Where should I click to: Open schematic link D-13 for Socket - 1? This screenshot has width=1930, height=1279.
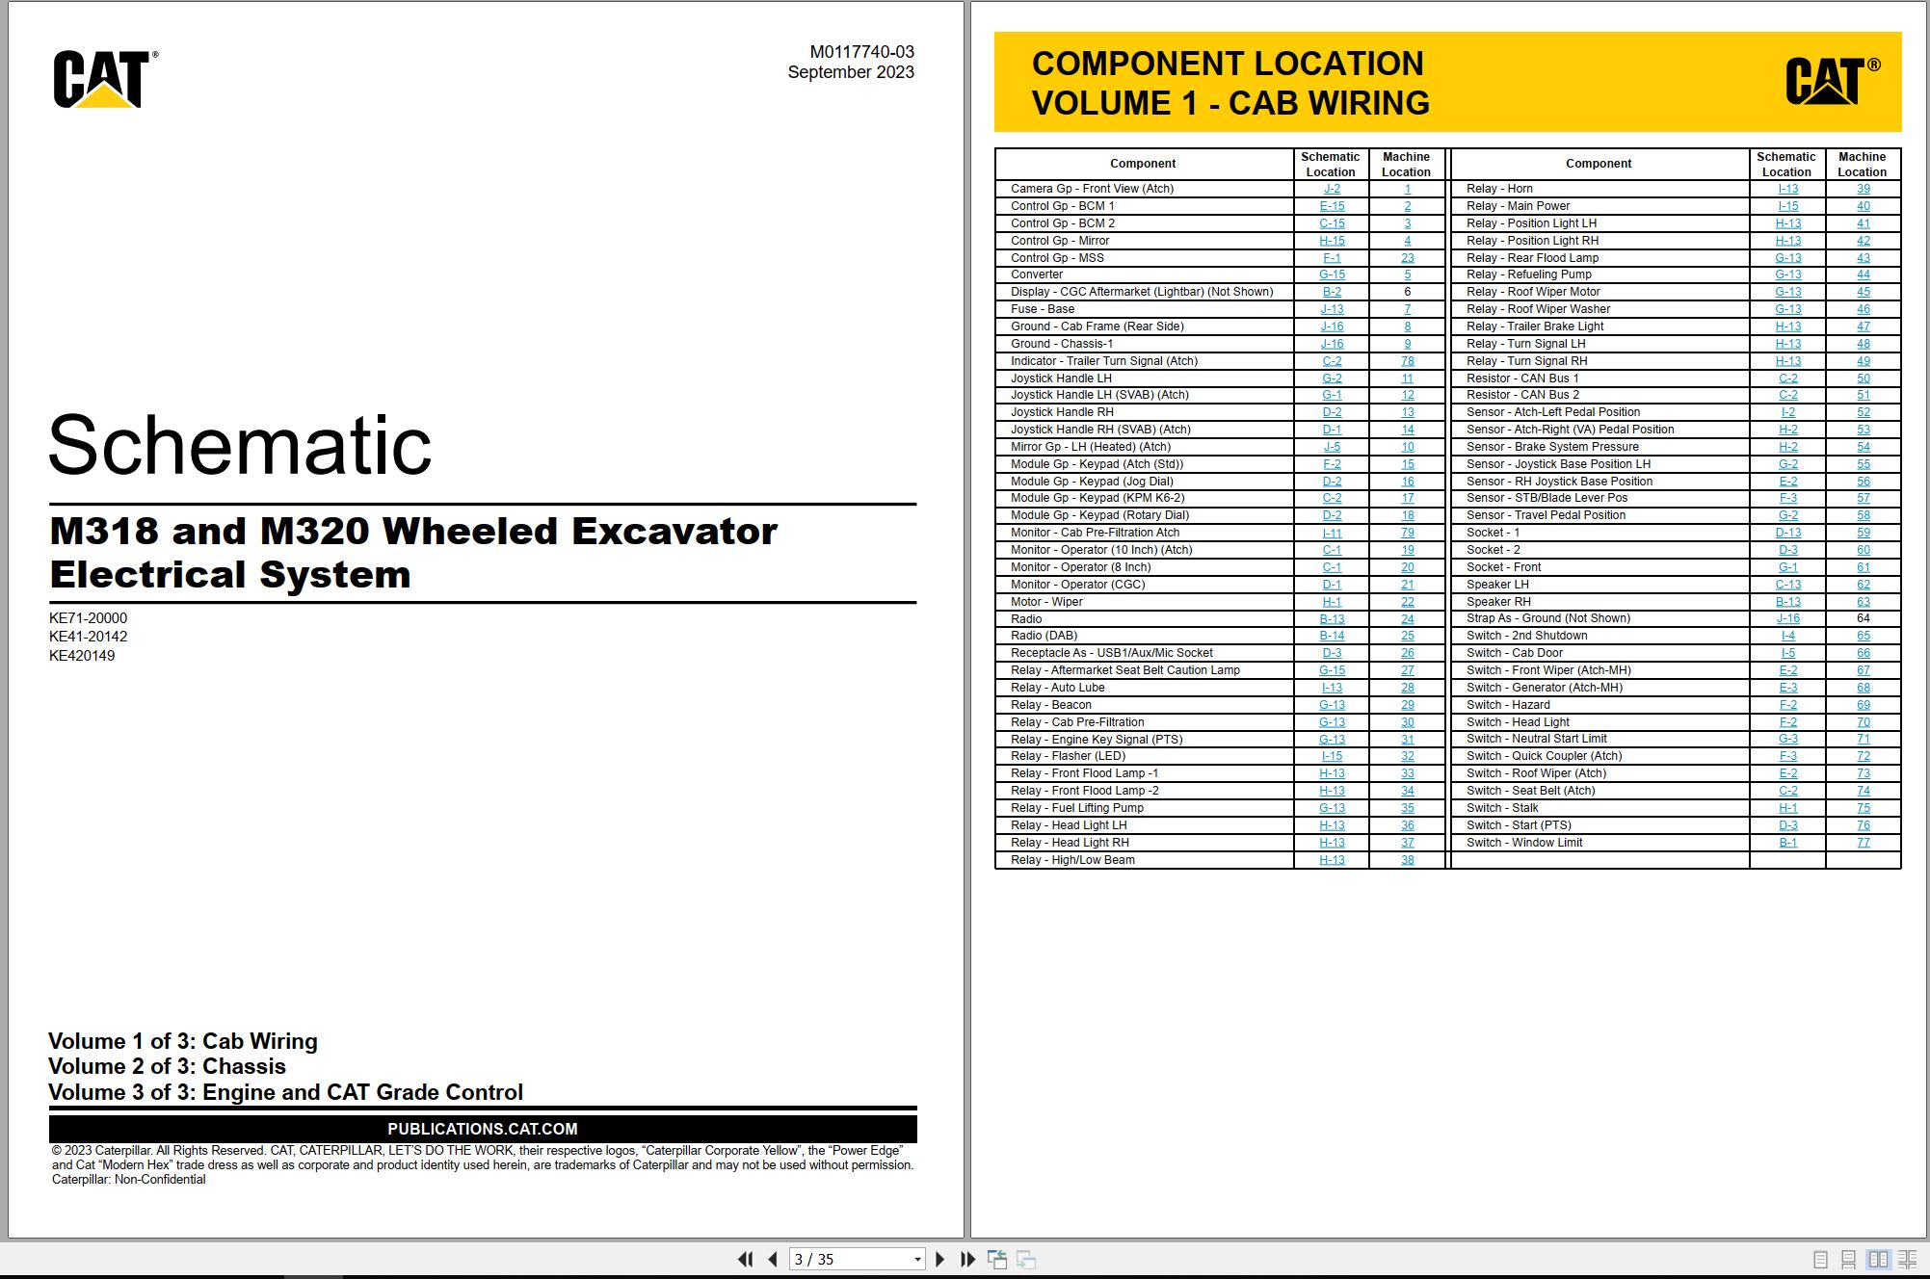(x=1788, y=533)
